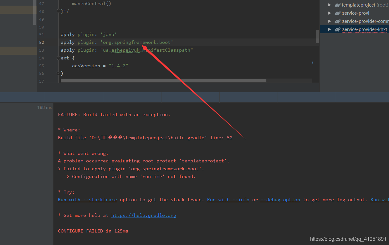This screenshot has height=245, width=389.
Task: Click the Gradle icon beside :service-provi
Action: tap(337, 13)
